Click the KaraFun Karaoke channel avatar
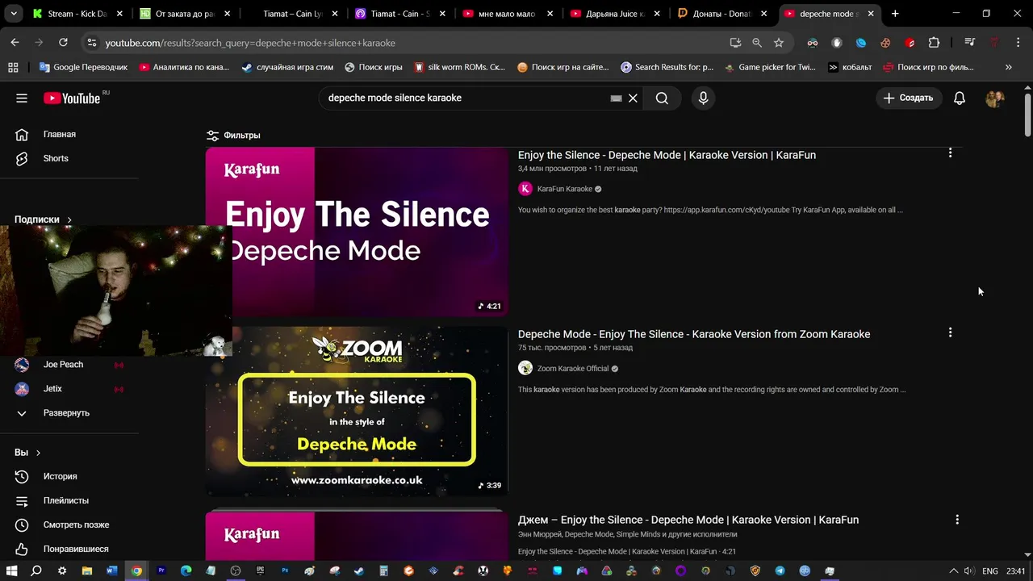 (x=525, y=189)
